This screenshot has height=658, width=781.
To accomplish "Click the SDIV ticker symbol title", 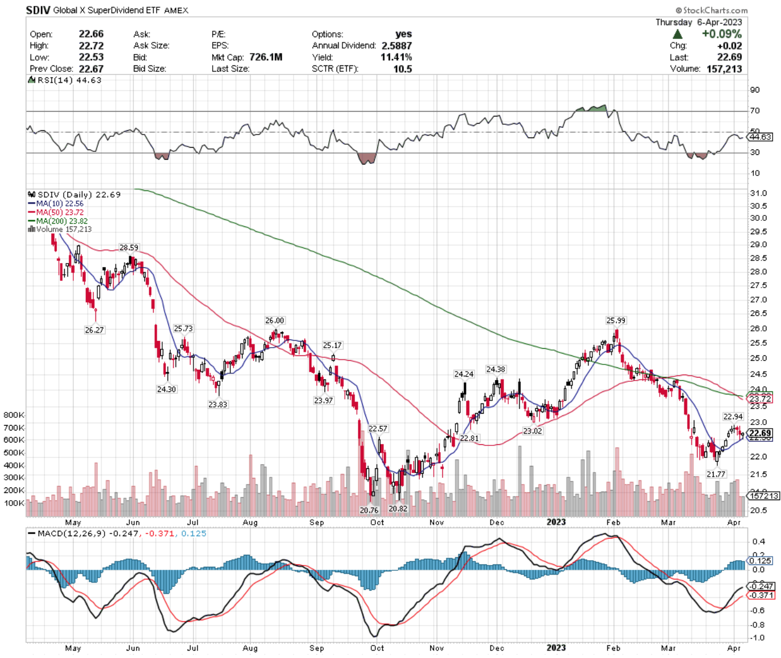I will [38, 10].
